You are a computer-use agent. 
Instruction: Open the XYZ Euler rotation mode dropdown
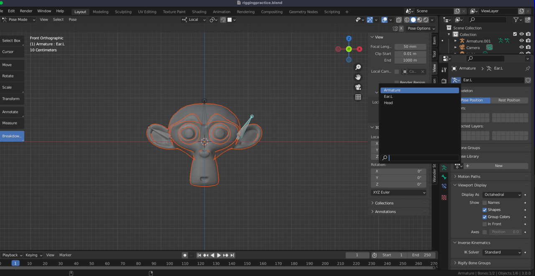click(x=398, y=192)
